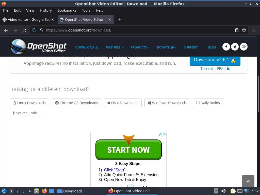Click the volume speaker tray icon
The width and height of the screenshot is (260, 195).
[223, 191]
